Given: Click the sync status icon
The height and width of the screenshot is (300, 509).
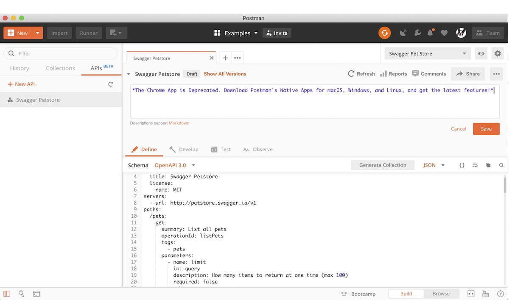Looking at the screenshot, I should pos(384,33).
